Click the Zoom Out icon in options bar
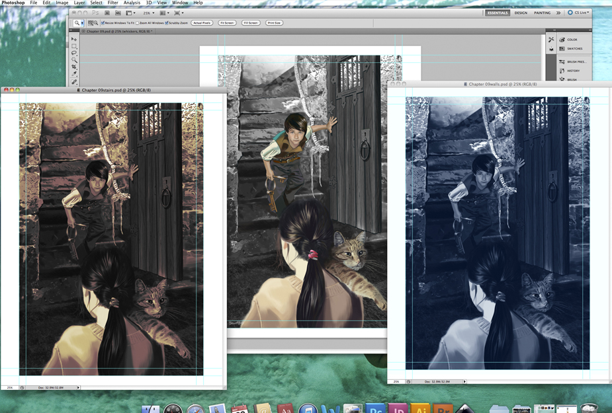 [x=96, y=23]
